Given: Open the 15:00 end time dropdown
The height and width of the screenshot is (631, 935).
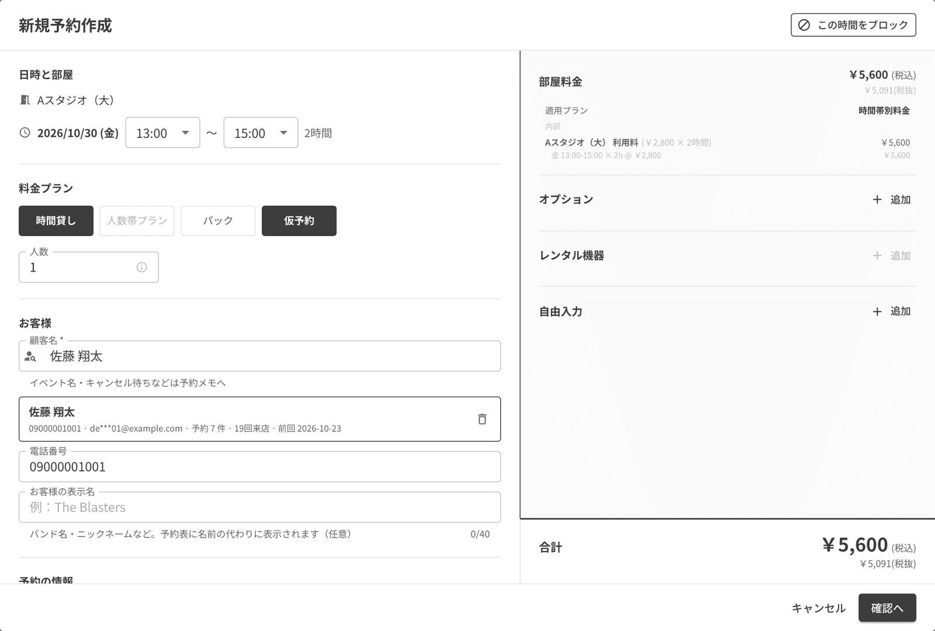Looking at the screenshot, I should (x=261, y=133).
